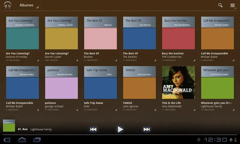The width and height of the screenshot is (240, 144).
Task: Tap the Android home icon
Action: pos(22,140)
